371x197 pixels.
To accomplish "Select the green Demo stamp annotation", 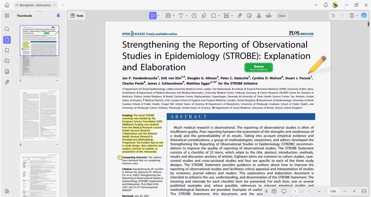I will pos(259,67).
